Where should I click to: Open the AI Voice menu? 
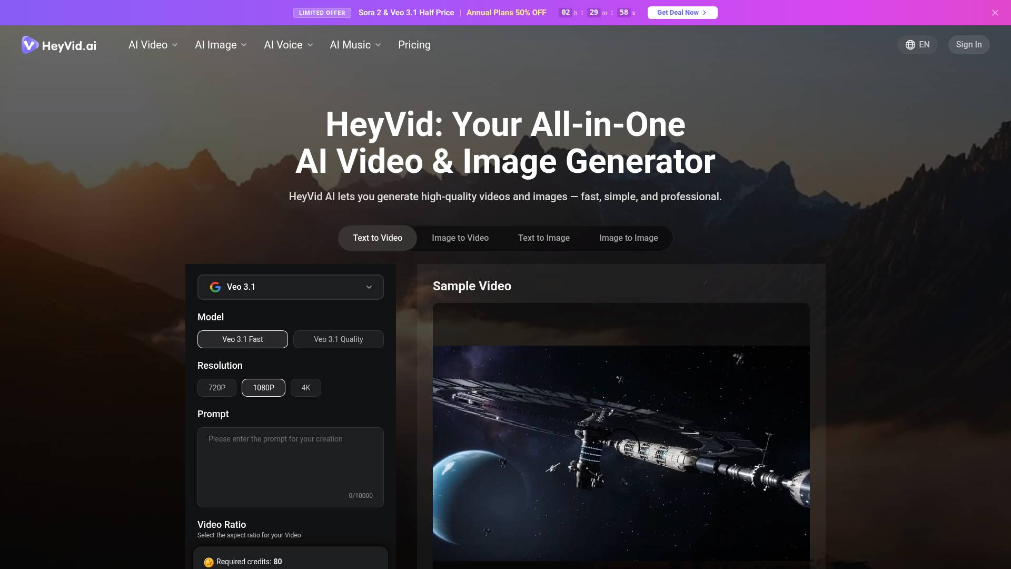[289, 45]
